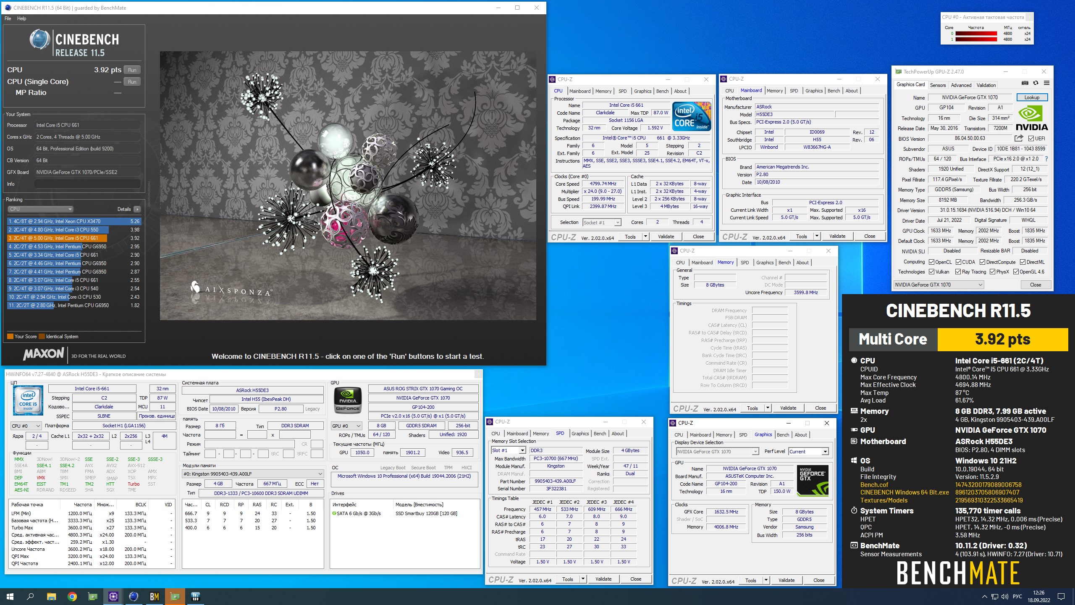Switch to Cinebench via taskbar globe icon
Viewport: 1075px width, 605px height.
pyautogui.click(x=134, y=597)
